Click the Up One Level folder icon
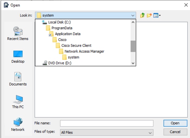The height and width of the screenshot is (138, 190). click(142, 15)
